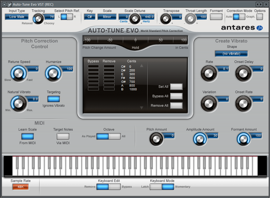Screen dimensions: 270x198
Task: Toggle the Select Pitch Ref. L/R switch
Action: 67,17
